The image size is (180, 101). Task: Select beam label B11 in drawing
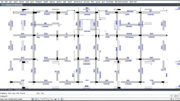pos(22,34)
